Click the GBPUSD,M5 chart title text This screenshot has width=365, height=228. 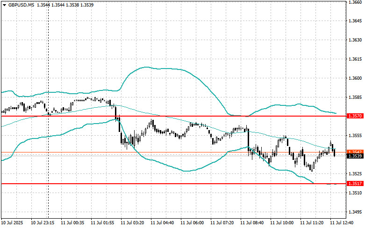pos(21,5)
